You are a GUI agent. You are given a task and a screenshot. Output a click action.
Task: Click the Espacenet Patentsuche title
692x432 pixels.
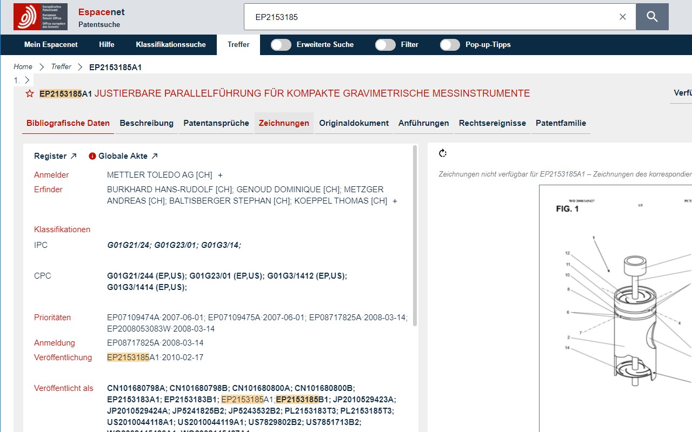101,18
